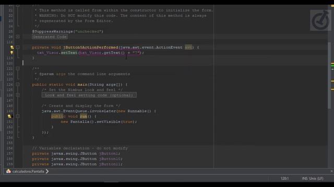Click the jButton5ActionPerformed method name
Screen dimensions: 334x187
pos(90,47)
